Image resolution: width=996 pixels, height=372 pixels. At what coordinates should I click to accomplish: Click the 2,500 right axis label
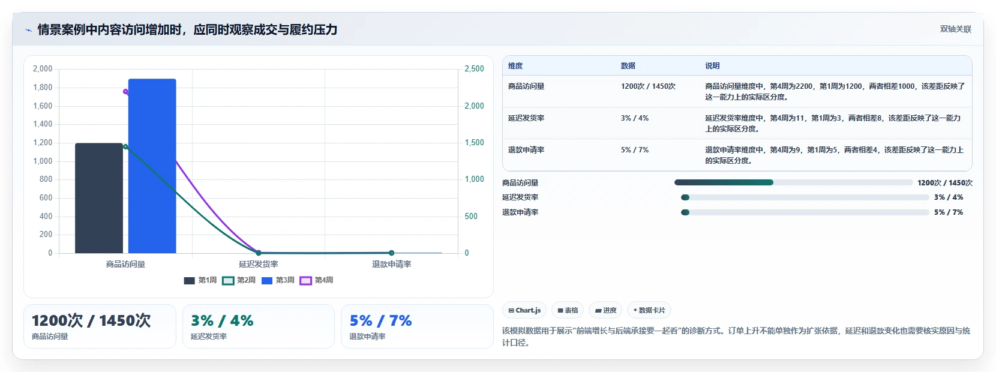point(474,69)
